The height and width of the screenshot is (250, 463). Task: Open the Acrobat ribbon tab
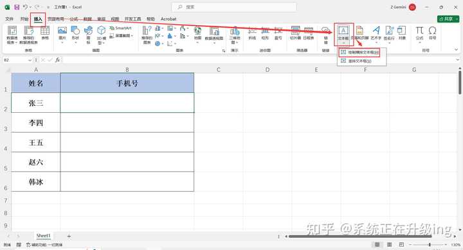(168, 19)
